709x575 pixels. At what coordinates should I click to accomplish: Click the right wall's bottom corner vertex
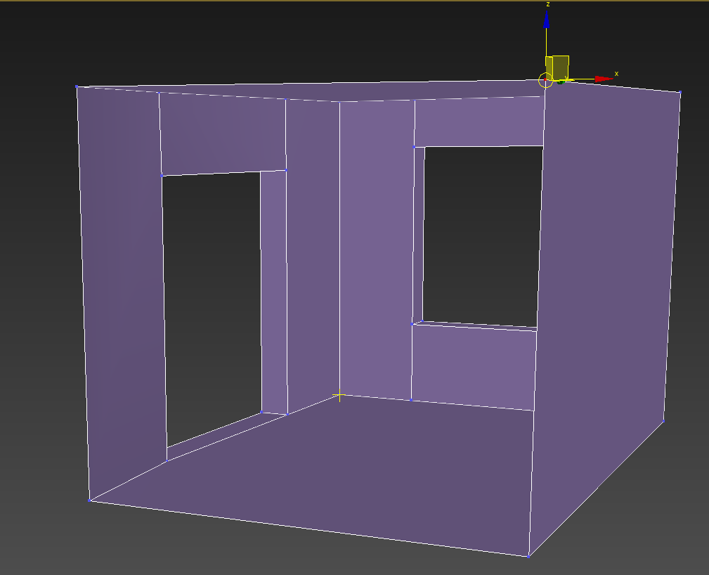pos(663,422)
